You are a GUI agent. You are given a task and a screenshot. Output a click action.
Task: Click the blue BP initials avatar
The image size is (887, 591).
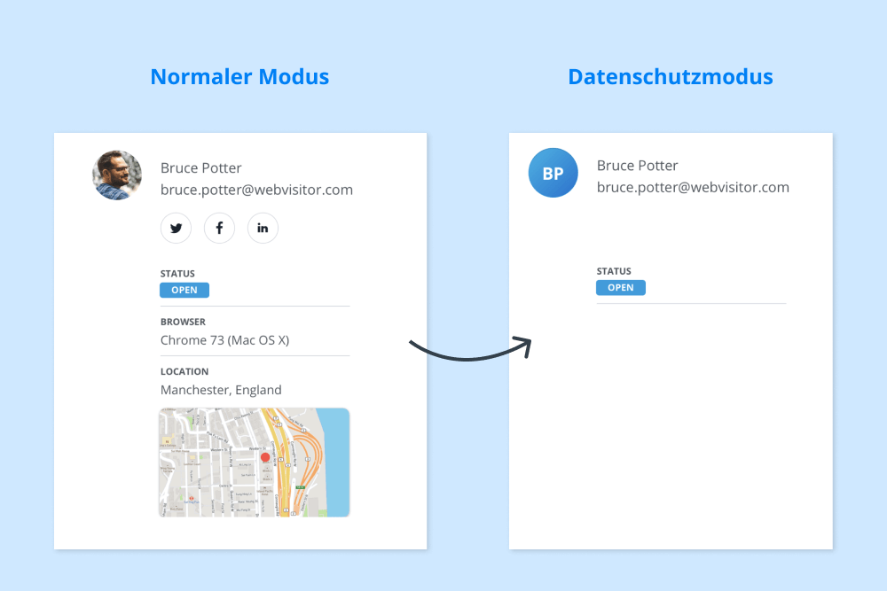pyautogui.click(x=553, y=173)
